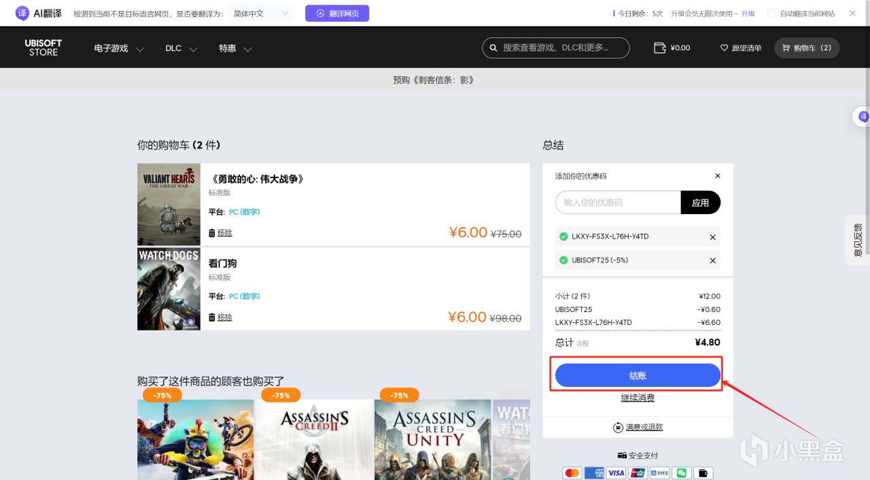Open the wishlist heart icon 愿望清单

725,48
